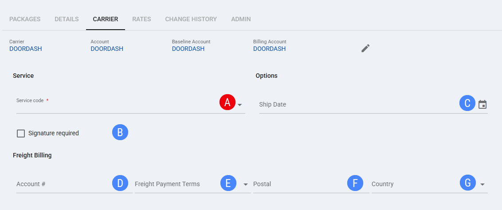Screen dimensions: 502x210
Task: Go to the CHANGE HISTORY tab
Action: coord(191,19)
